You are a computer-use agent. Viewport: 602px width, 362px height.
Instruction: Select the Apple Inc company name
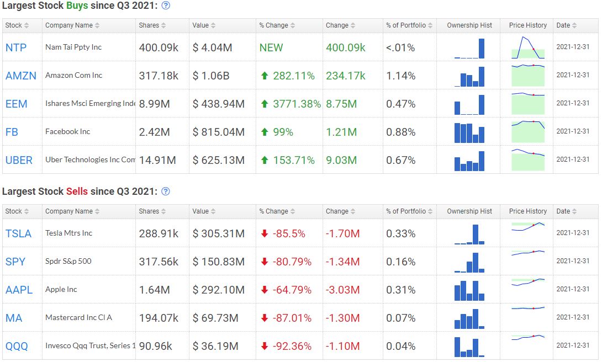point(61,290)
